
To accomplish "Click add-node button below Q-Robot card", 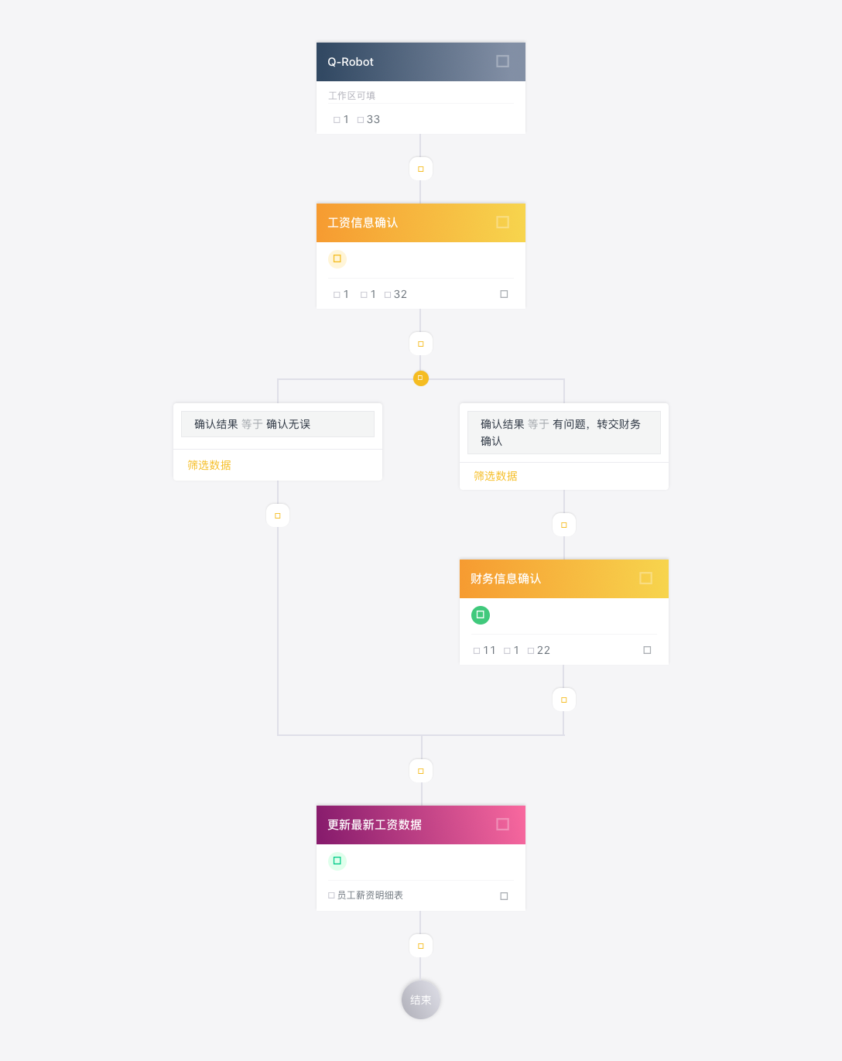I will pyautogui.click(x=421, y=169).
